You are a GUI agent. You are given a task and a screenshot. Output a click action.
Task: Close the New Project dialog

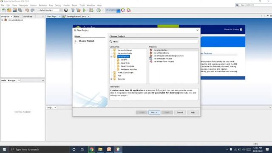[x=197, y=30]
